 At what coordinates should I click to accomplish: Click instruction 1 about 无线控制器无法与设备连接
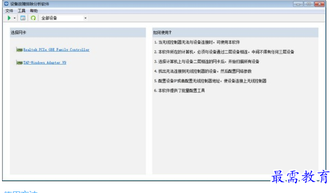(x=197, y=42)
